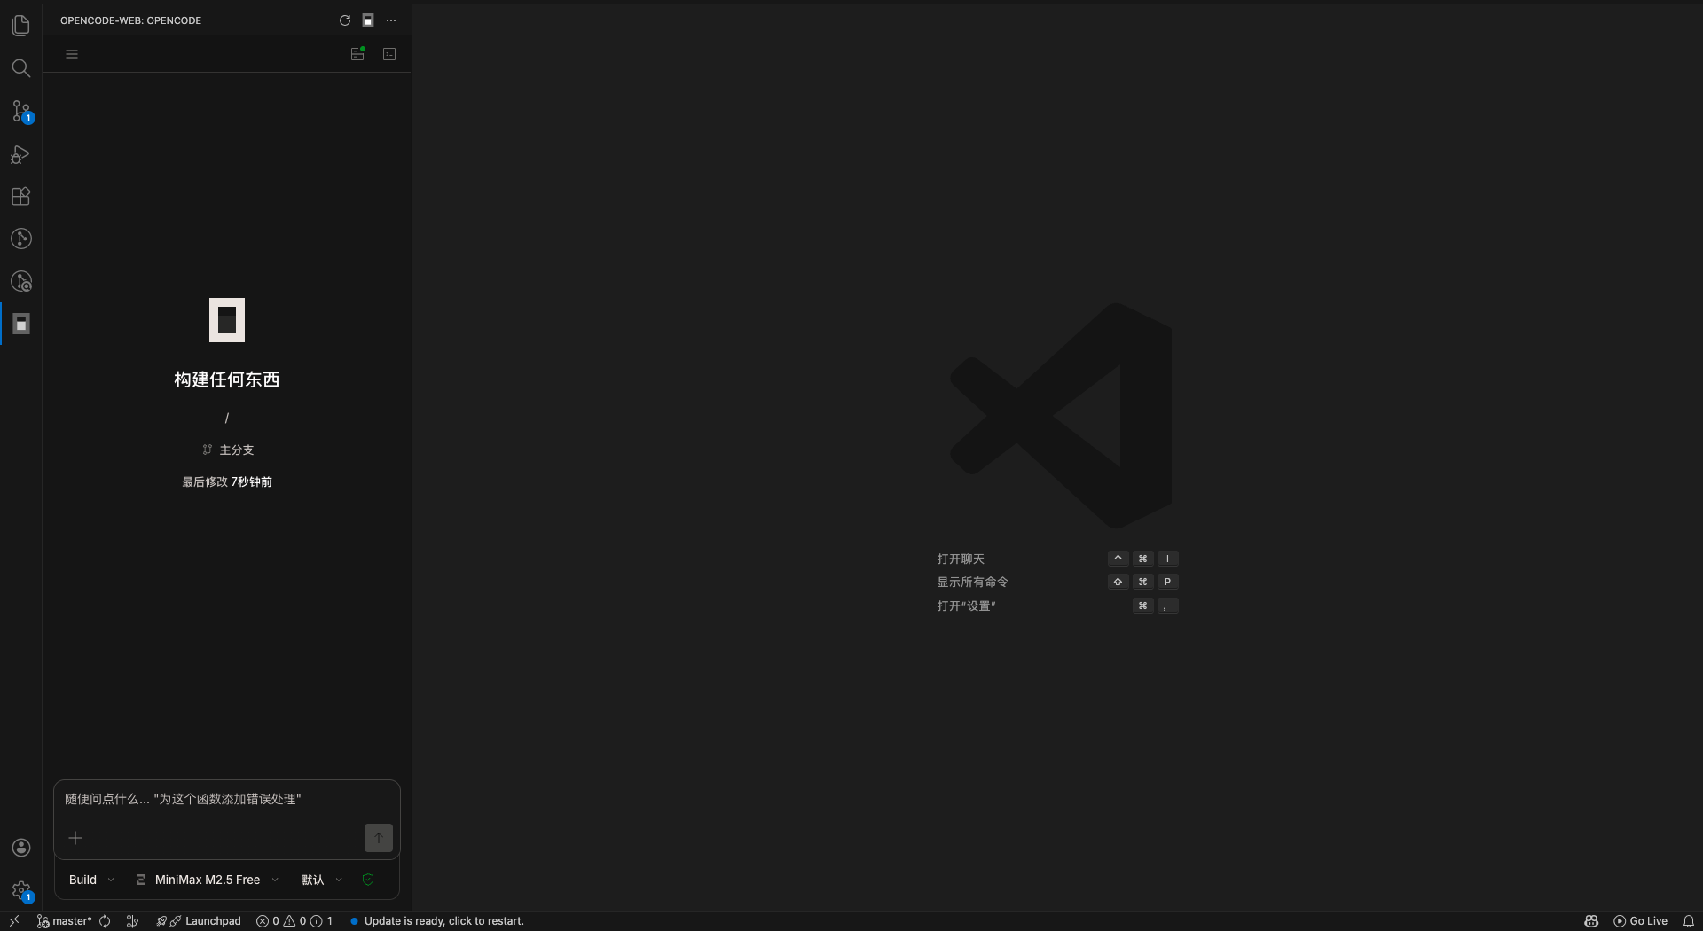This screenshot has width=1703, height=931.
Task: Open the 默认 variant dropdown
Action: tap(321, 880)
